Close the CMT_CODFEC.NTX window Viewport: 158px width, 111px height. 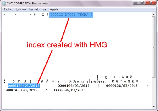coord(151,2)
